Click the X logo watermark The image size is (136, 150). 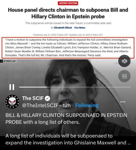point(2,61)
